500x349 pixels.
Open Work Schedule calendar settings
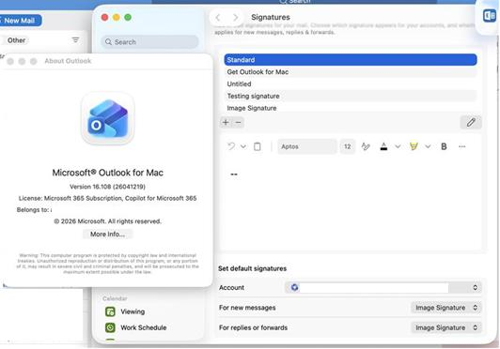[x=144, y=327]
